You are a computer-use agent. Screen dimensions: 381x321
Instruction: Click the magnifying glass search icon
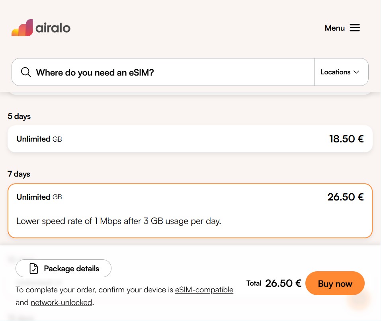tap(26, 72)
